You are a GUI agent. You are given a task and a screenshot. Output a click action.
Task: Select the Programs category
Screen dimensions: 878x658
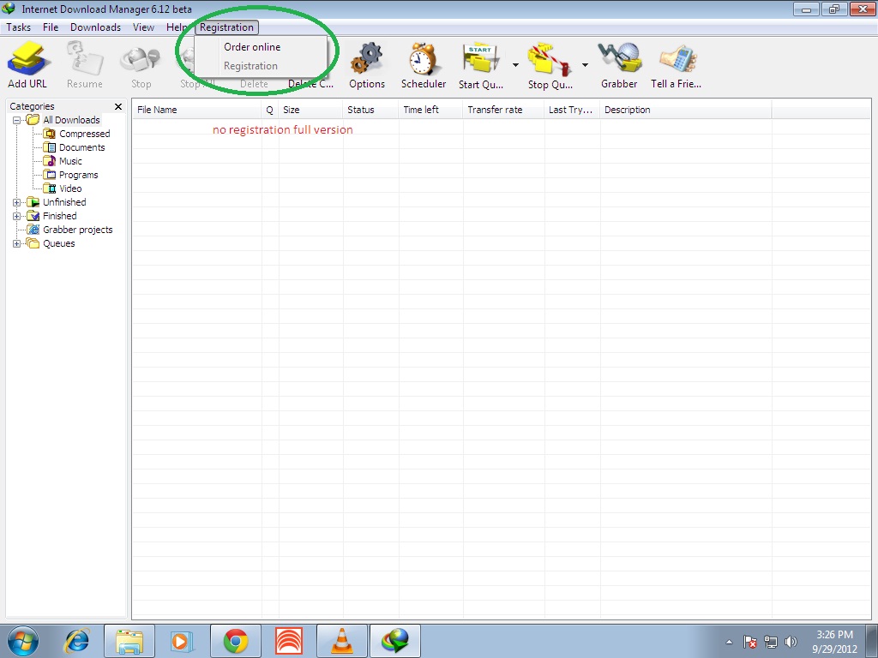[x=78, y=175]
